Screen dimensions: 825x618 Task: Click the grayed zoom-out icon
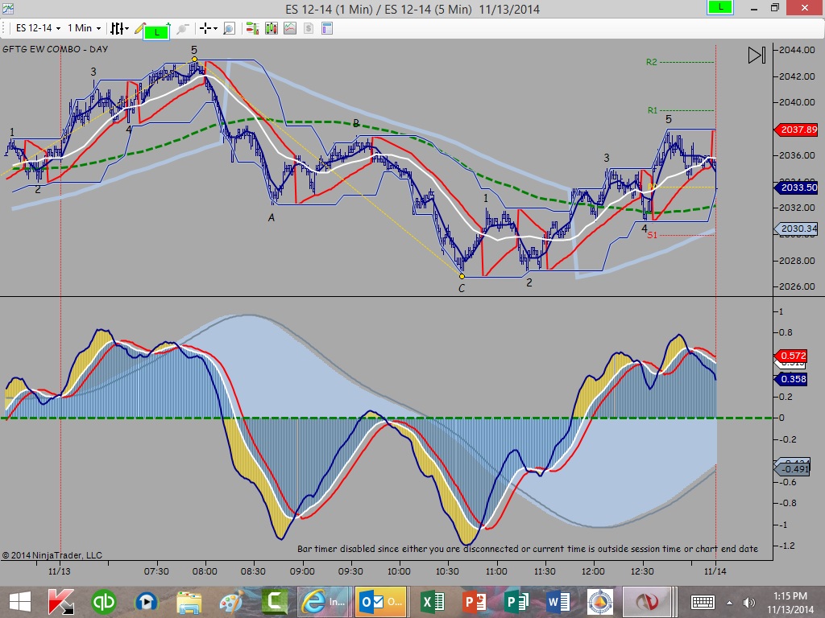pyautogui.click(x=183, y=28)
